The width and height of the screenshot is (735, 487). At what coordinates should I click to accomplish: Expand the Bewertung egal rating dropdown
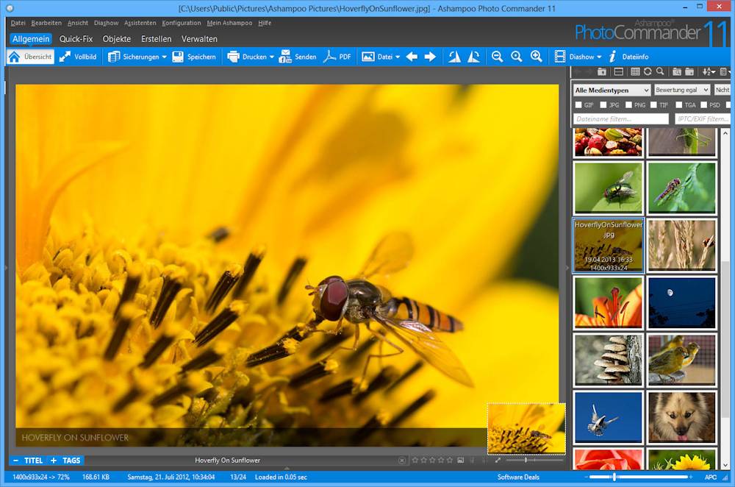point(682,90)
